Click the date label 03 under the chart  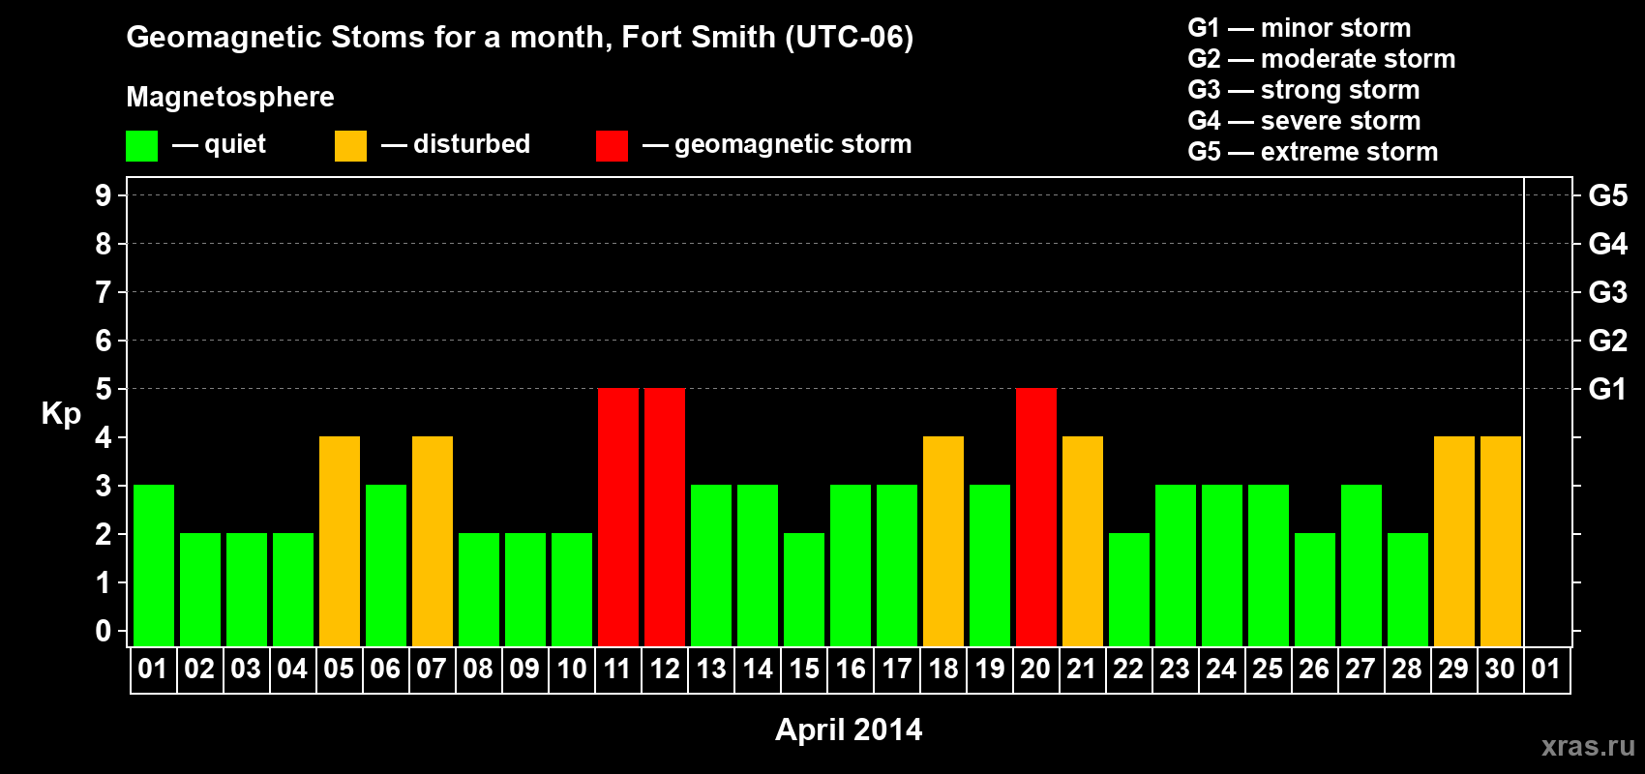(246, 669)
